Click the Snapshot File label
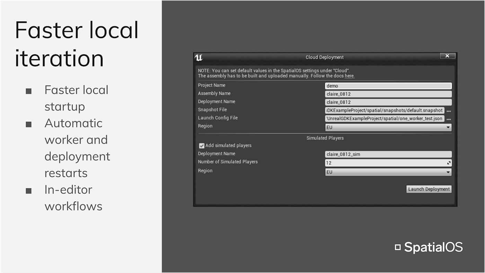The image size is (485, 273). click(x=212, y=110)
